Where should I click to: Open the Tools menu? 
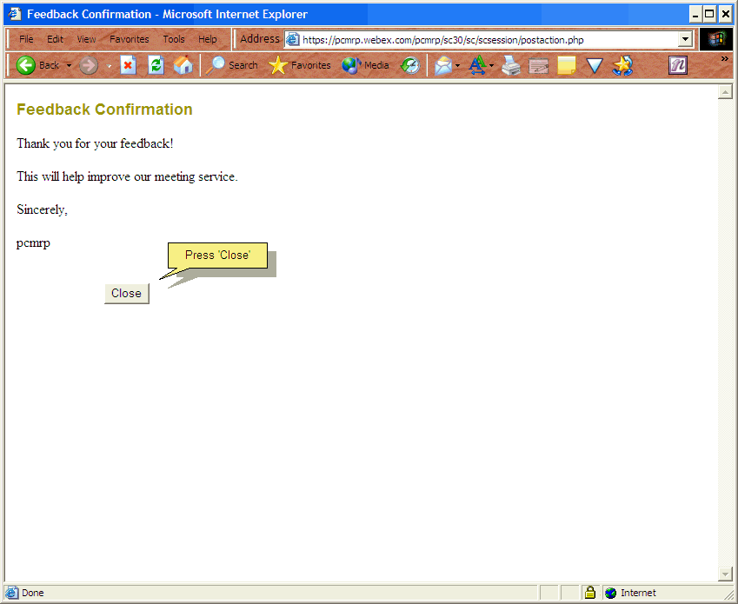click(174, 39)
